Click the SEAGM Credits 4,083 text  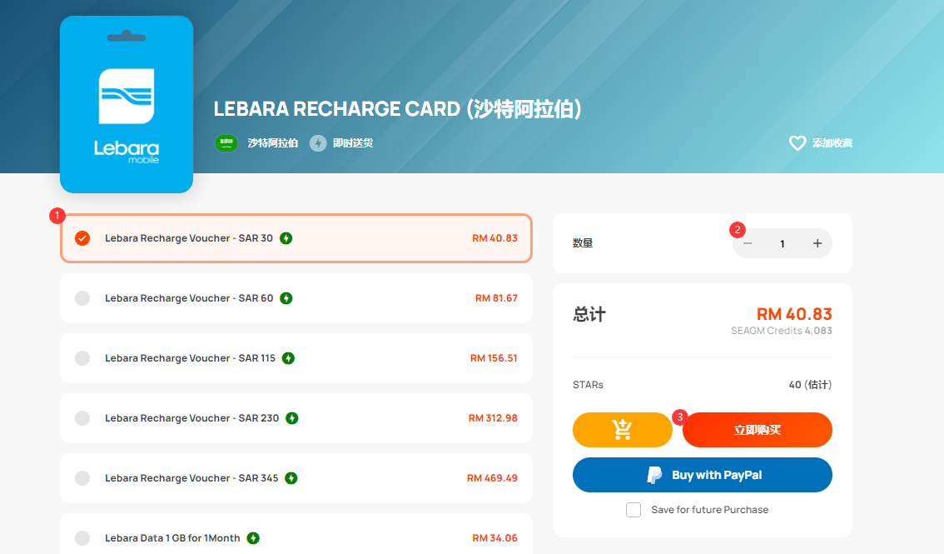point(782,331)
